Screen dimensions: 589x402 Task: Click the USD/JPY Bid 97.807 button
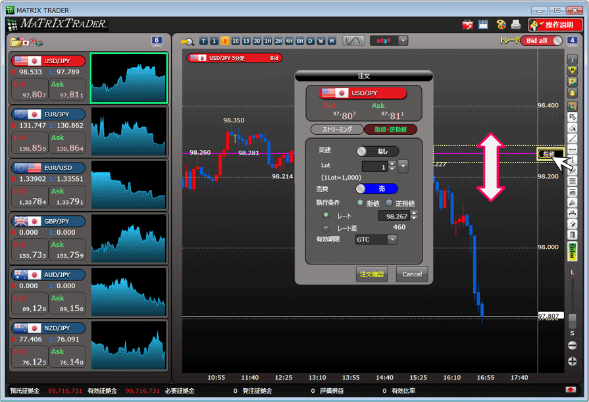(30, 89)
